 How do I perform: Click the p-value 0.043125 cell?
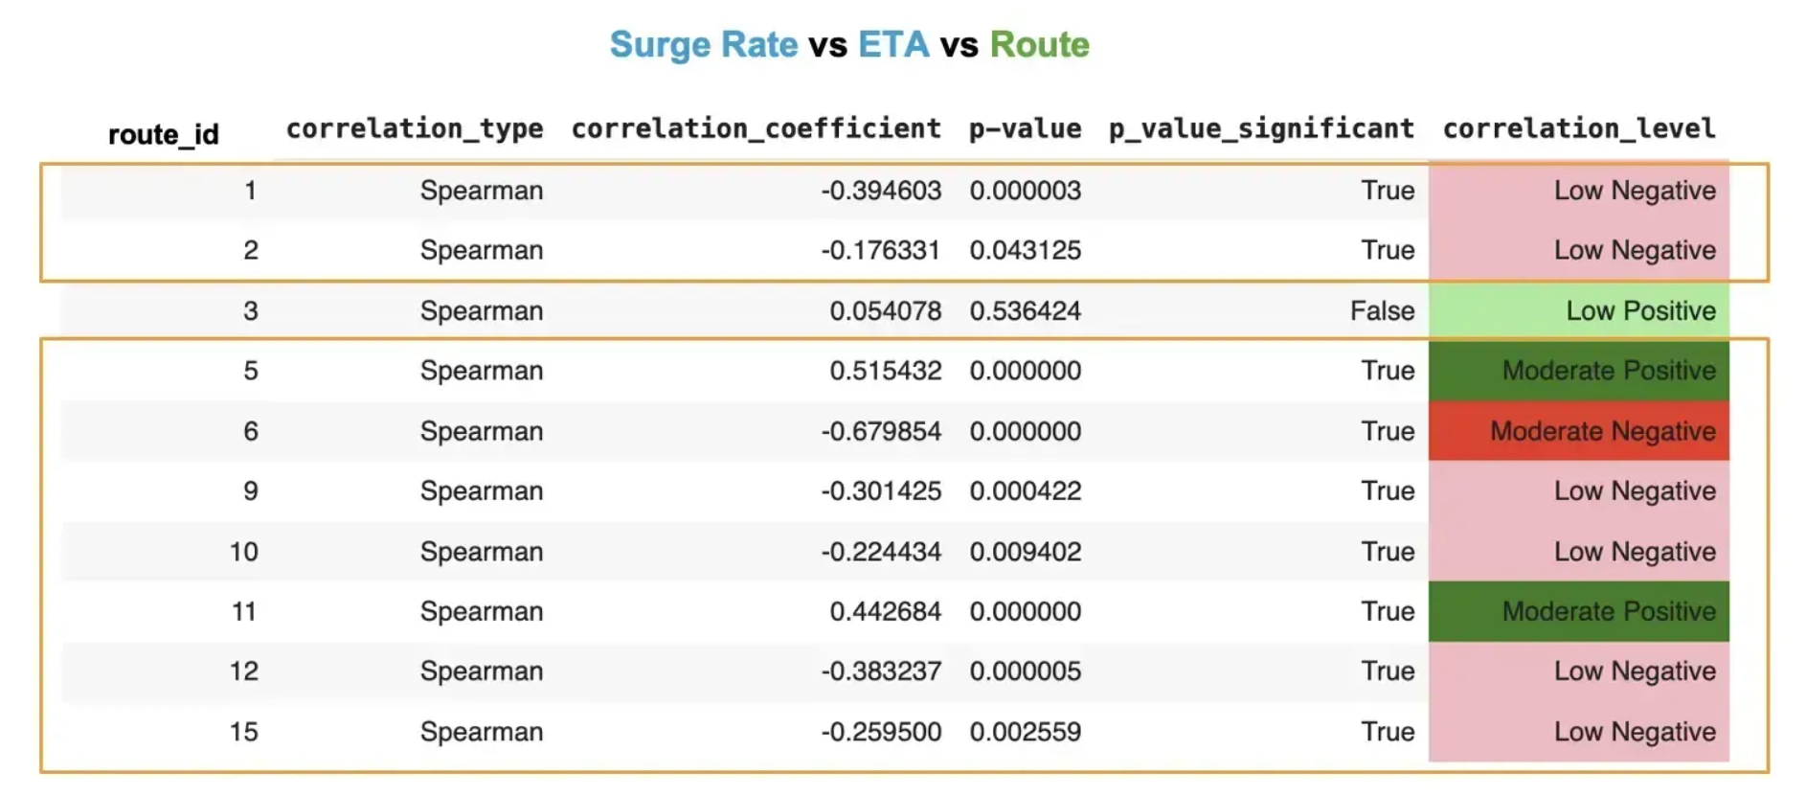click(1025, 250)
